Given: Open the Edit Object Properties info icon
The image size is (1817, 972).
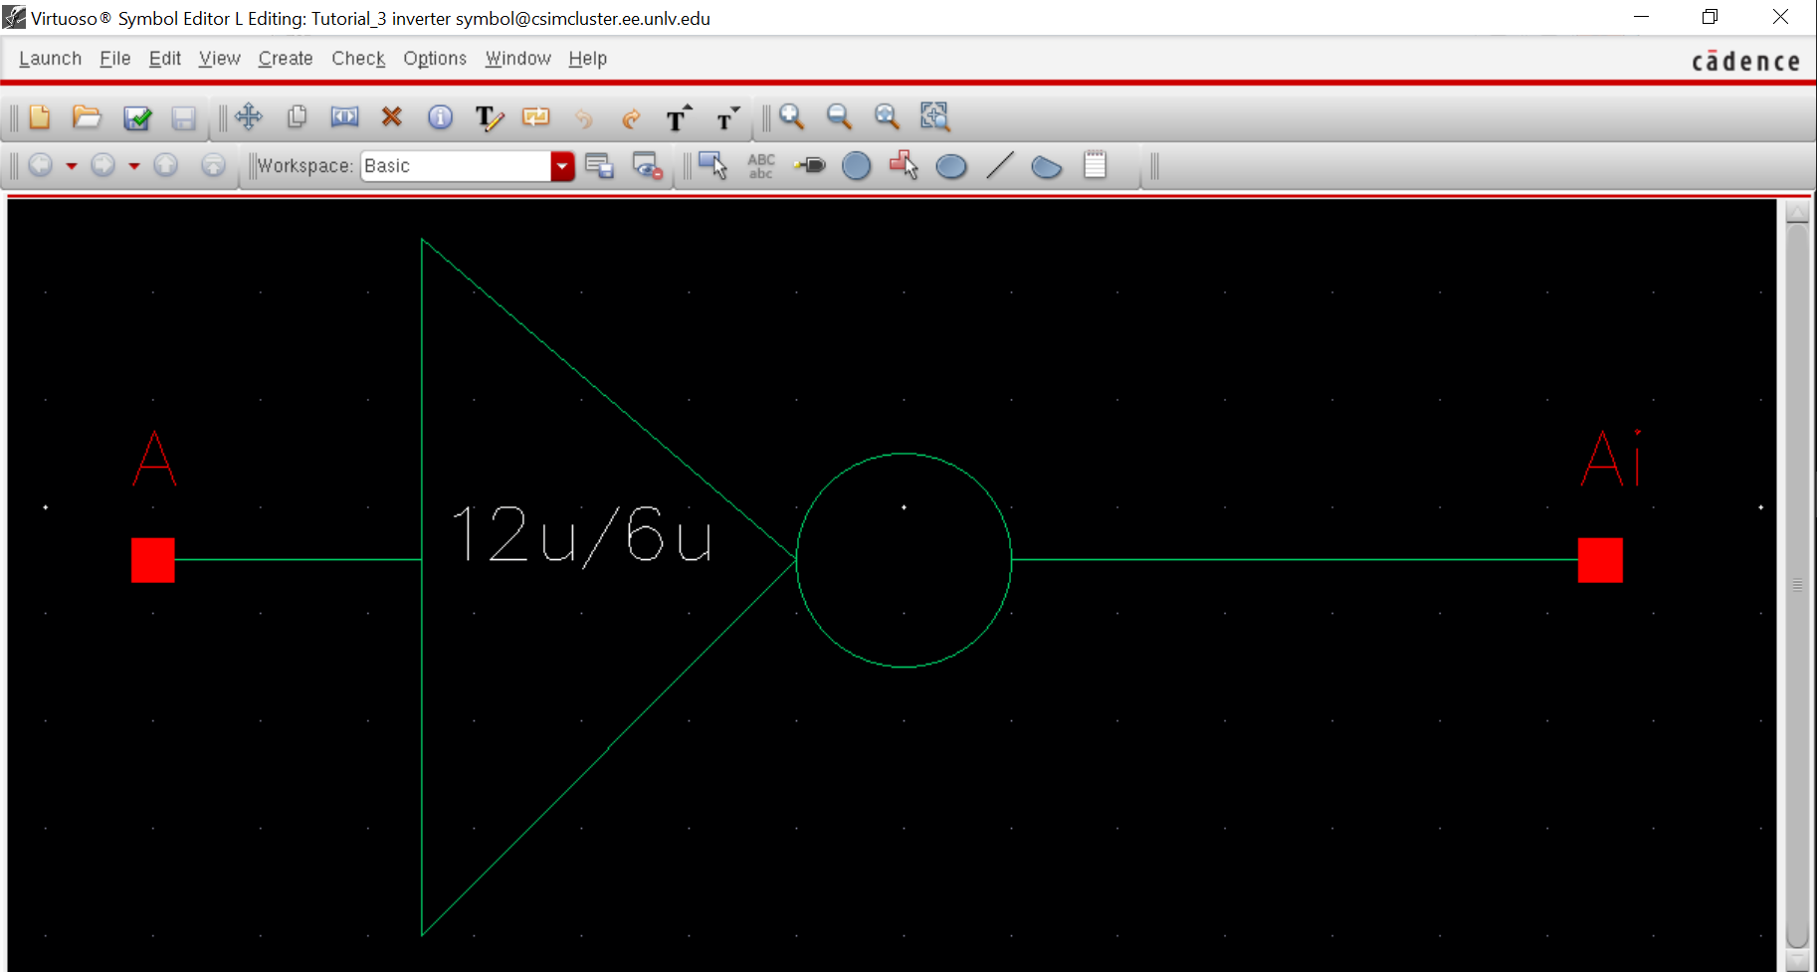Looking at the screenshot, I should (x=440, y=117).
